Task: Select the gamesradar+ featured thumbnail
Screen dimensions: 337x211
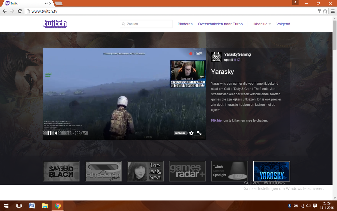Action: [187, 171]
